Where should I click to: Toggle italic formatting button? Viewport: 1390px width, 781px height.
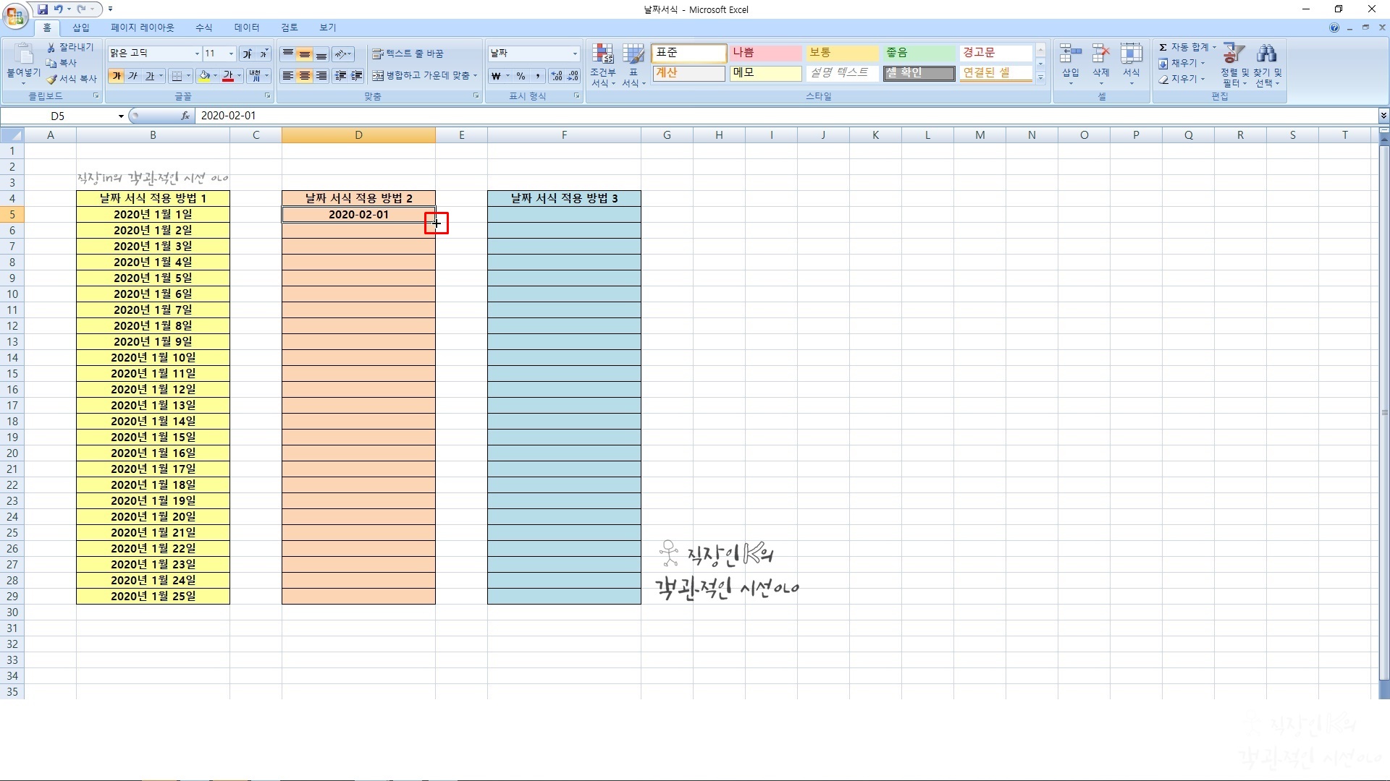tap(133, 76)
